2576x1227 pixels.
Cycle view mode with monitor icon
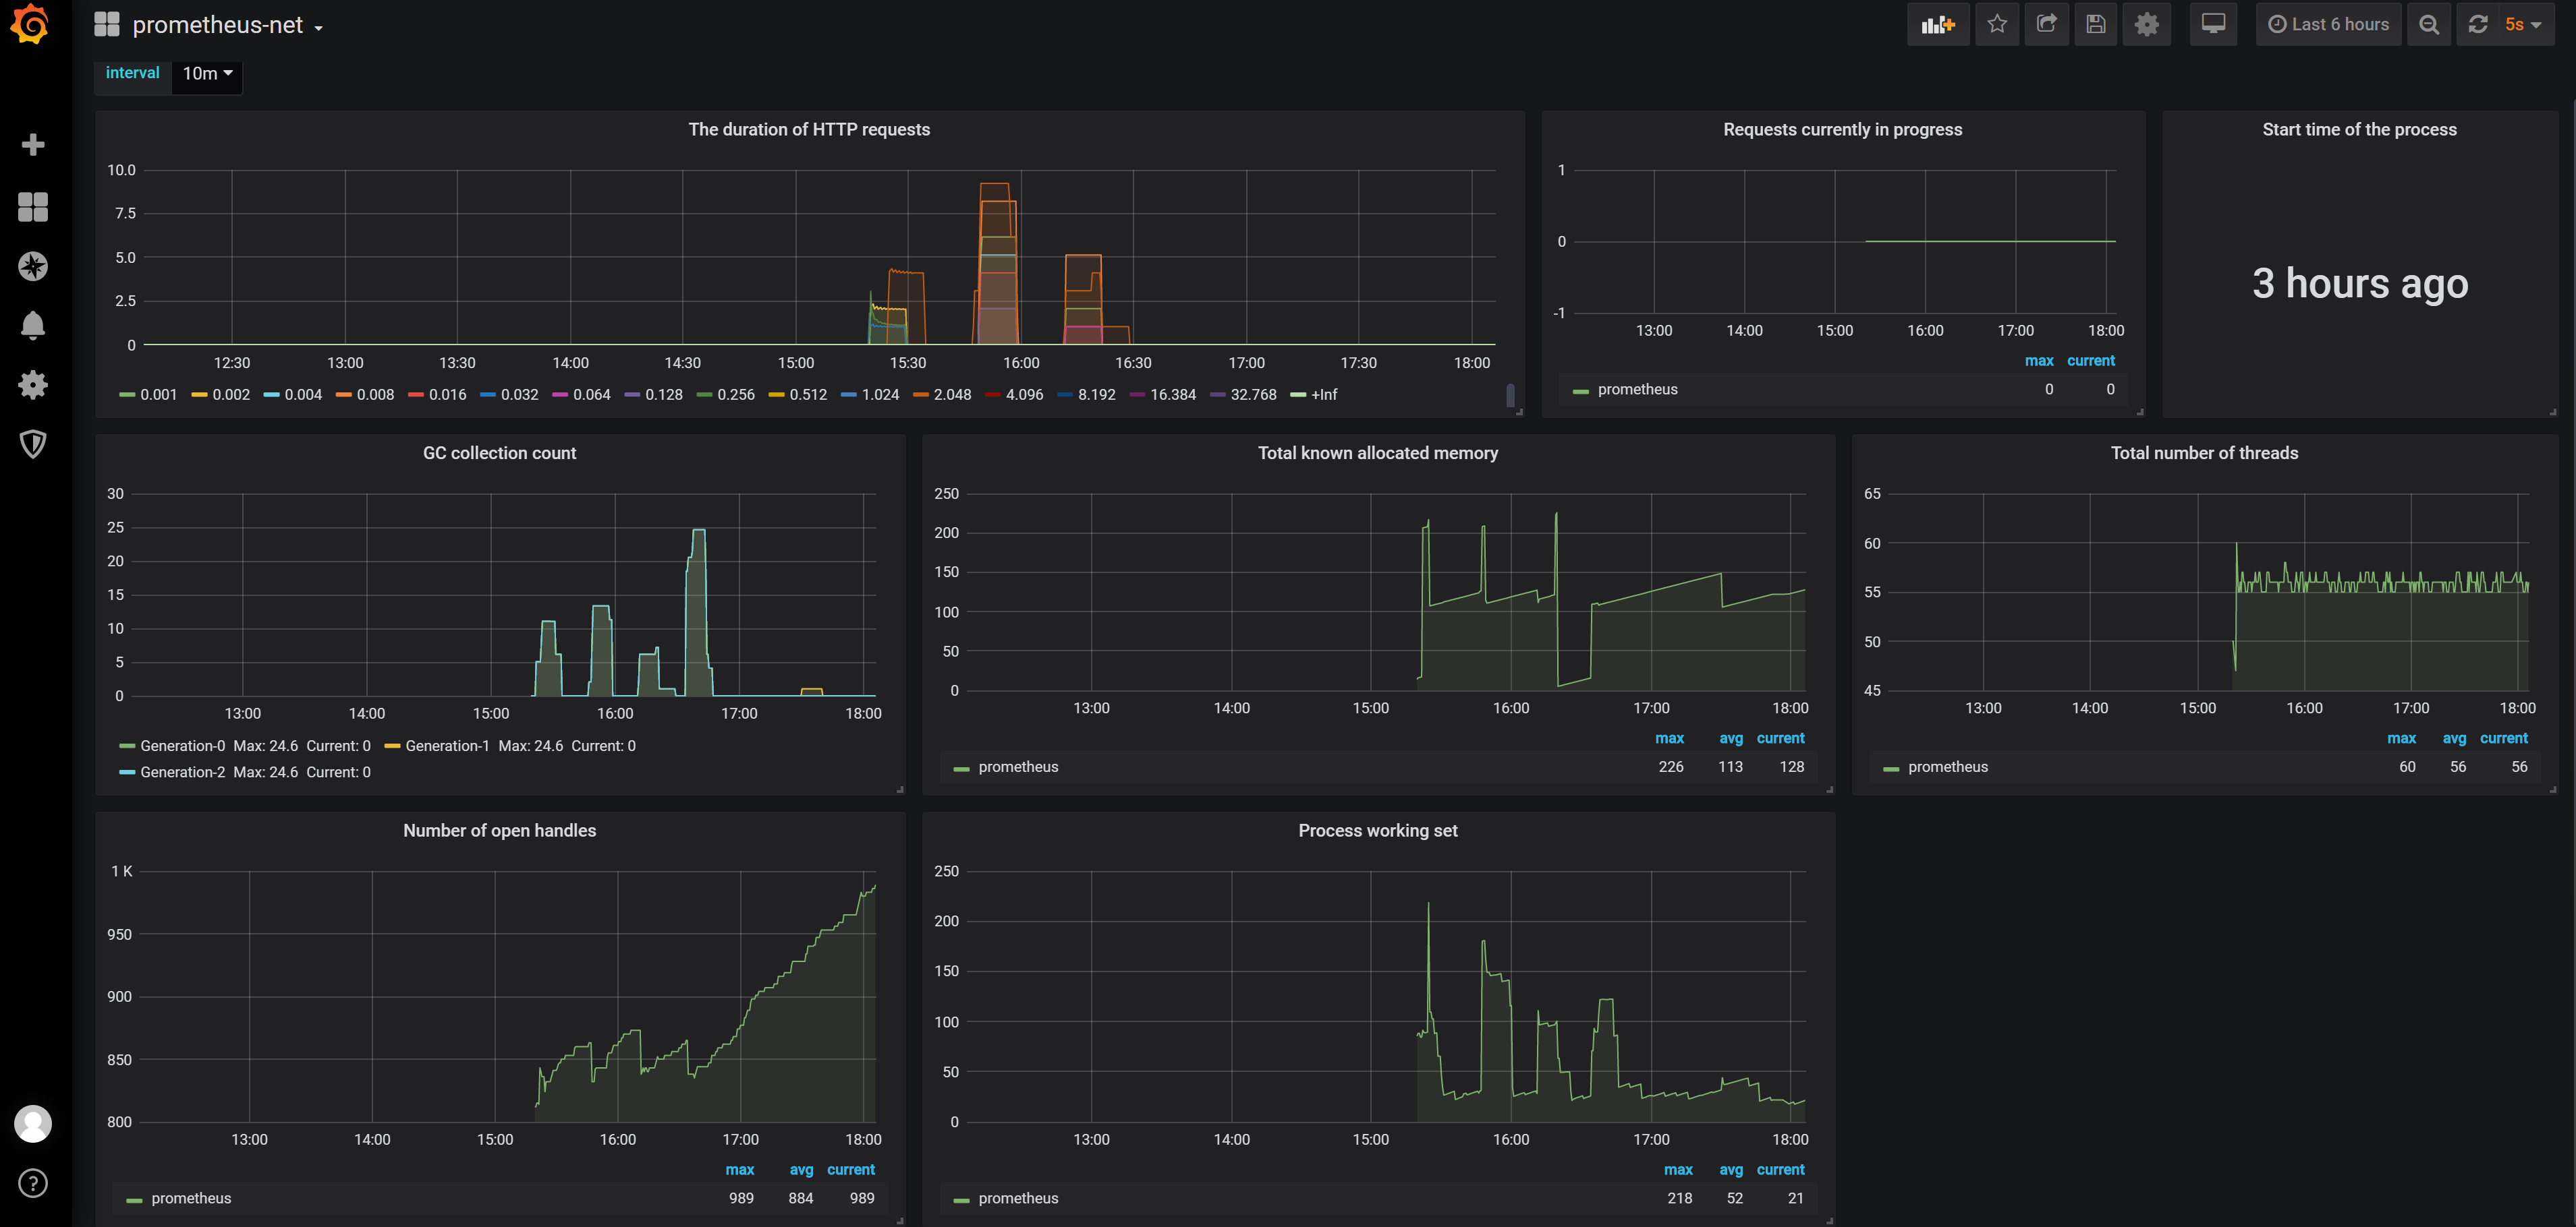point(2212,25)
